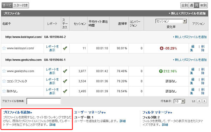Click bounce rate 78.54%

tap(122, 91)
